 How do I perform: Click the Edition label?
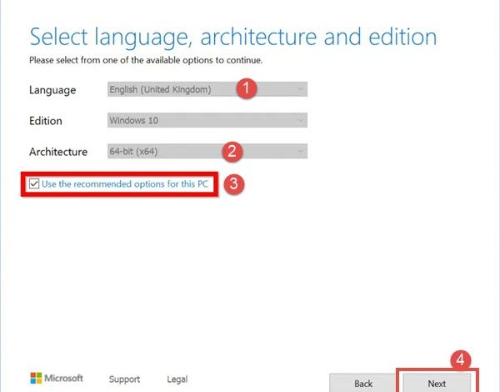46,121
